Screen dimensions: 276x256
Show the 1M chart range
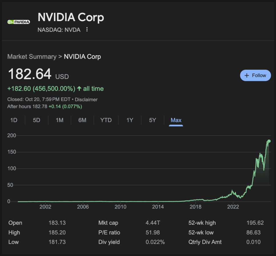[59, 120]
